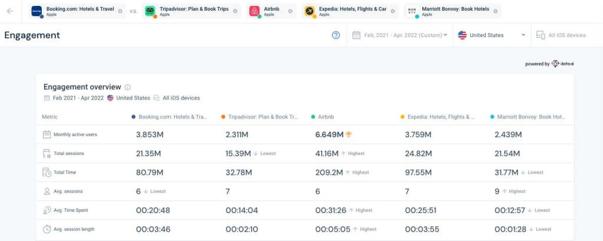Click Tripadvisor total time 32.78M
Image resolution: width=603 pixels, height=241 pixels.
(239, 173)
